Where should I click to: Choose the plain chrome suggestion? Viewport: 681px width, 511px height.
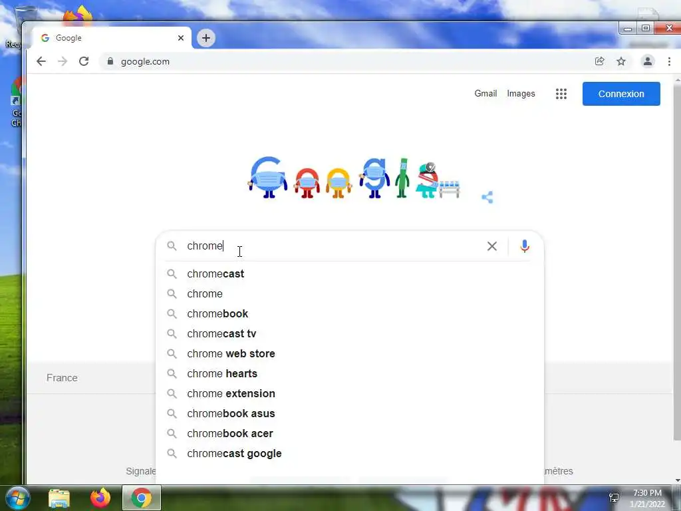click(x=350, y=293)
